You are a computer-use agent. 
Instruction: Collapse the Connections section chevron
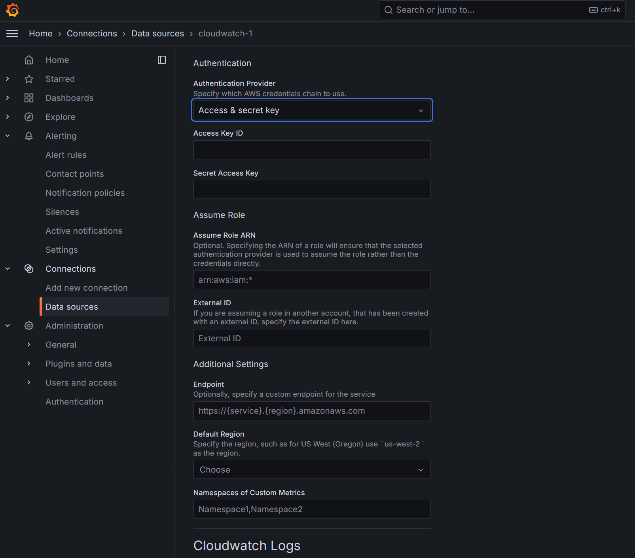(x=8, y=269)
